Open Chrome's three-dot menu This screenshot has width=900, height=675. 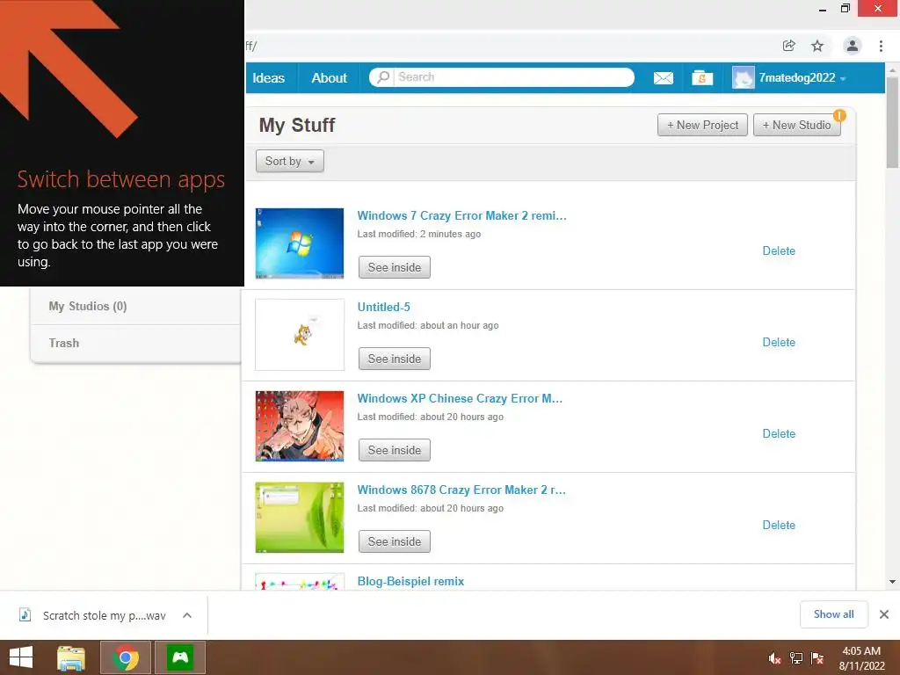point(881,46)
